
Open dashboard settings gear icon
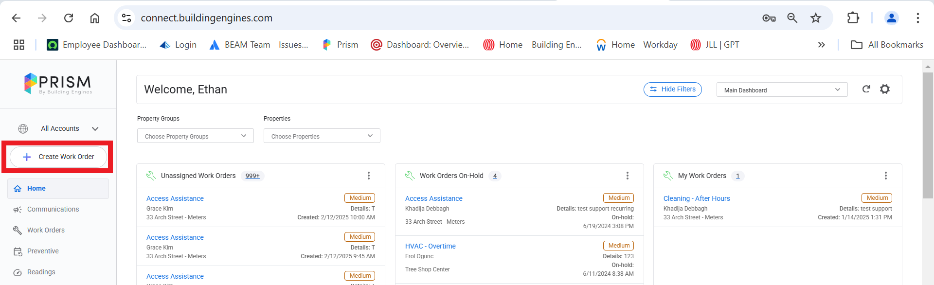(x=885, y=89)
